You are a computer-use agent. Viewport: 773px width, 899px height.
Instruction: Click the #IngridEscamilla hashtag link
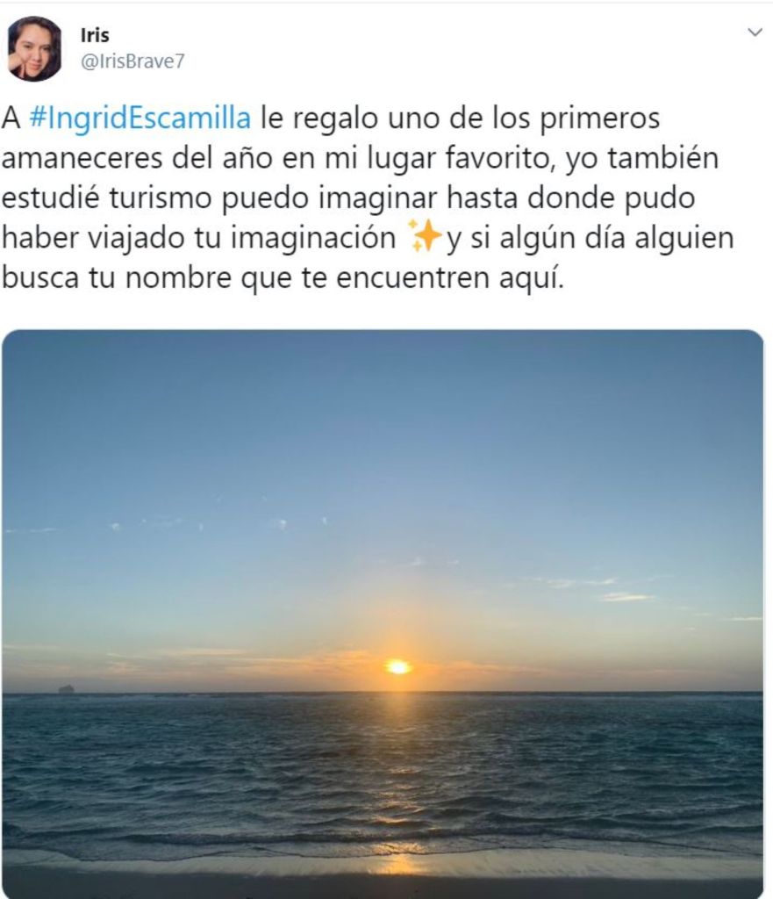point(140,119)
